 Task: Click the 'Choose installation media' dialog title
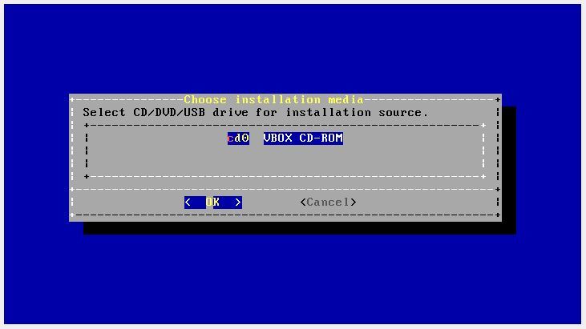click(273, 99)
